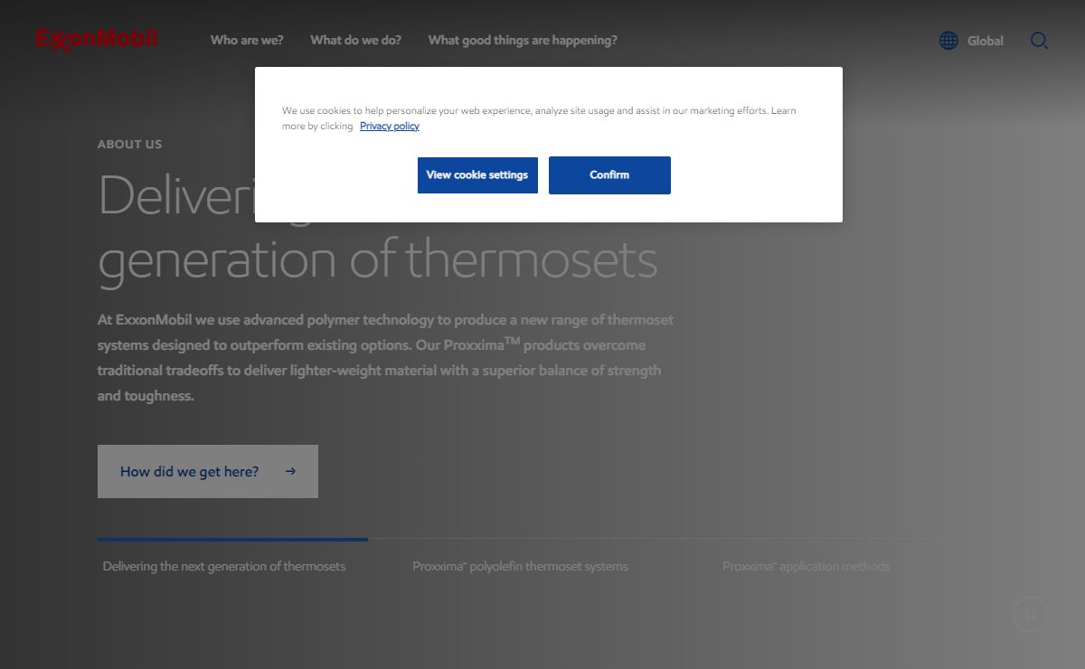Click 'How did we get here?' button
This screenshot has width=1085, height=669.
(208, 471)
